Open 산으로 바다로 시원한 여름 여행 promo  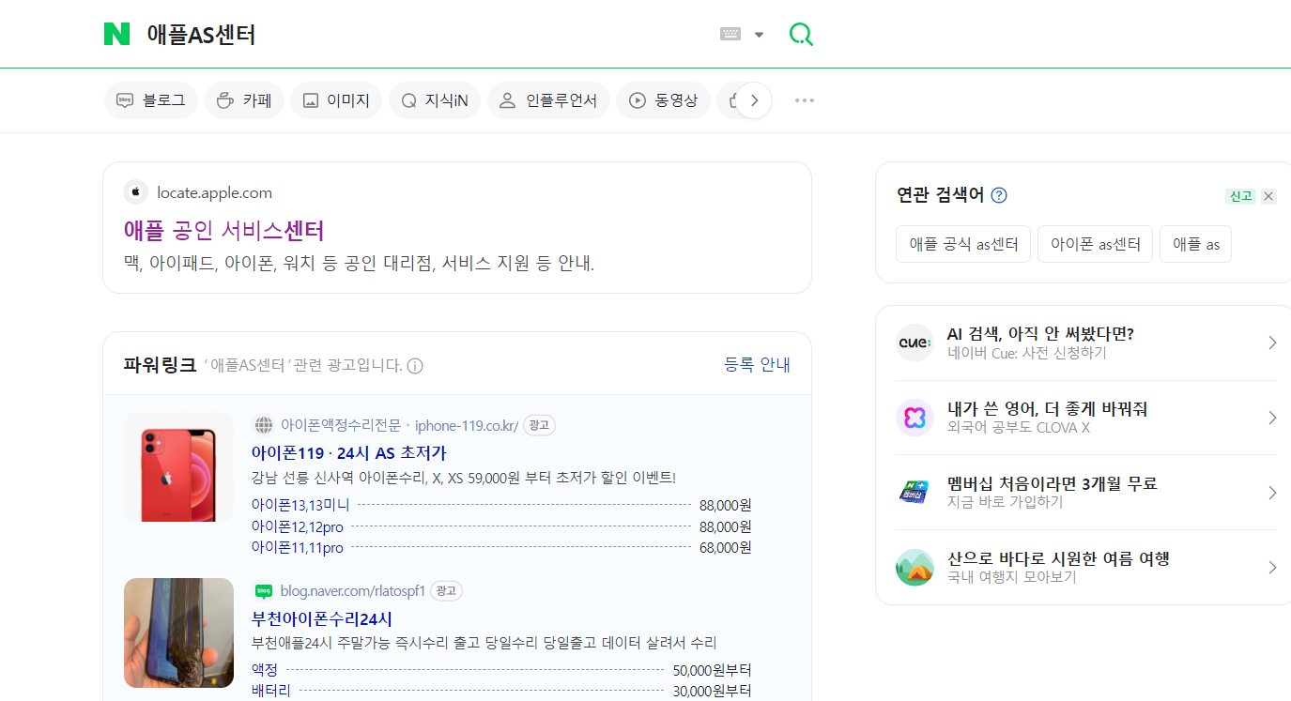point(1058,559)
